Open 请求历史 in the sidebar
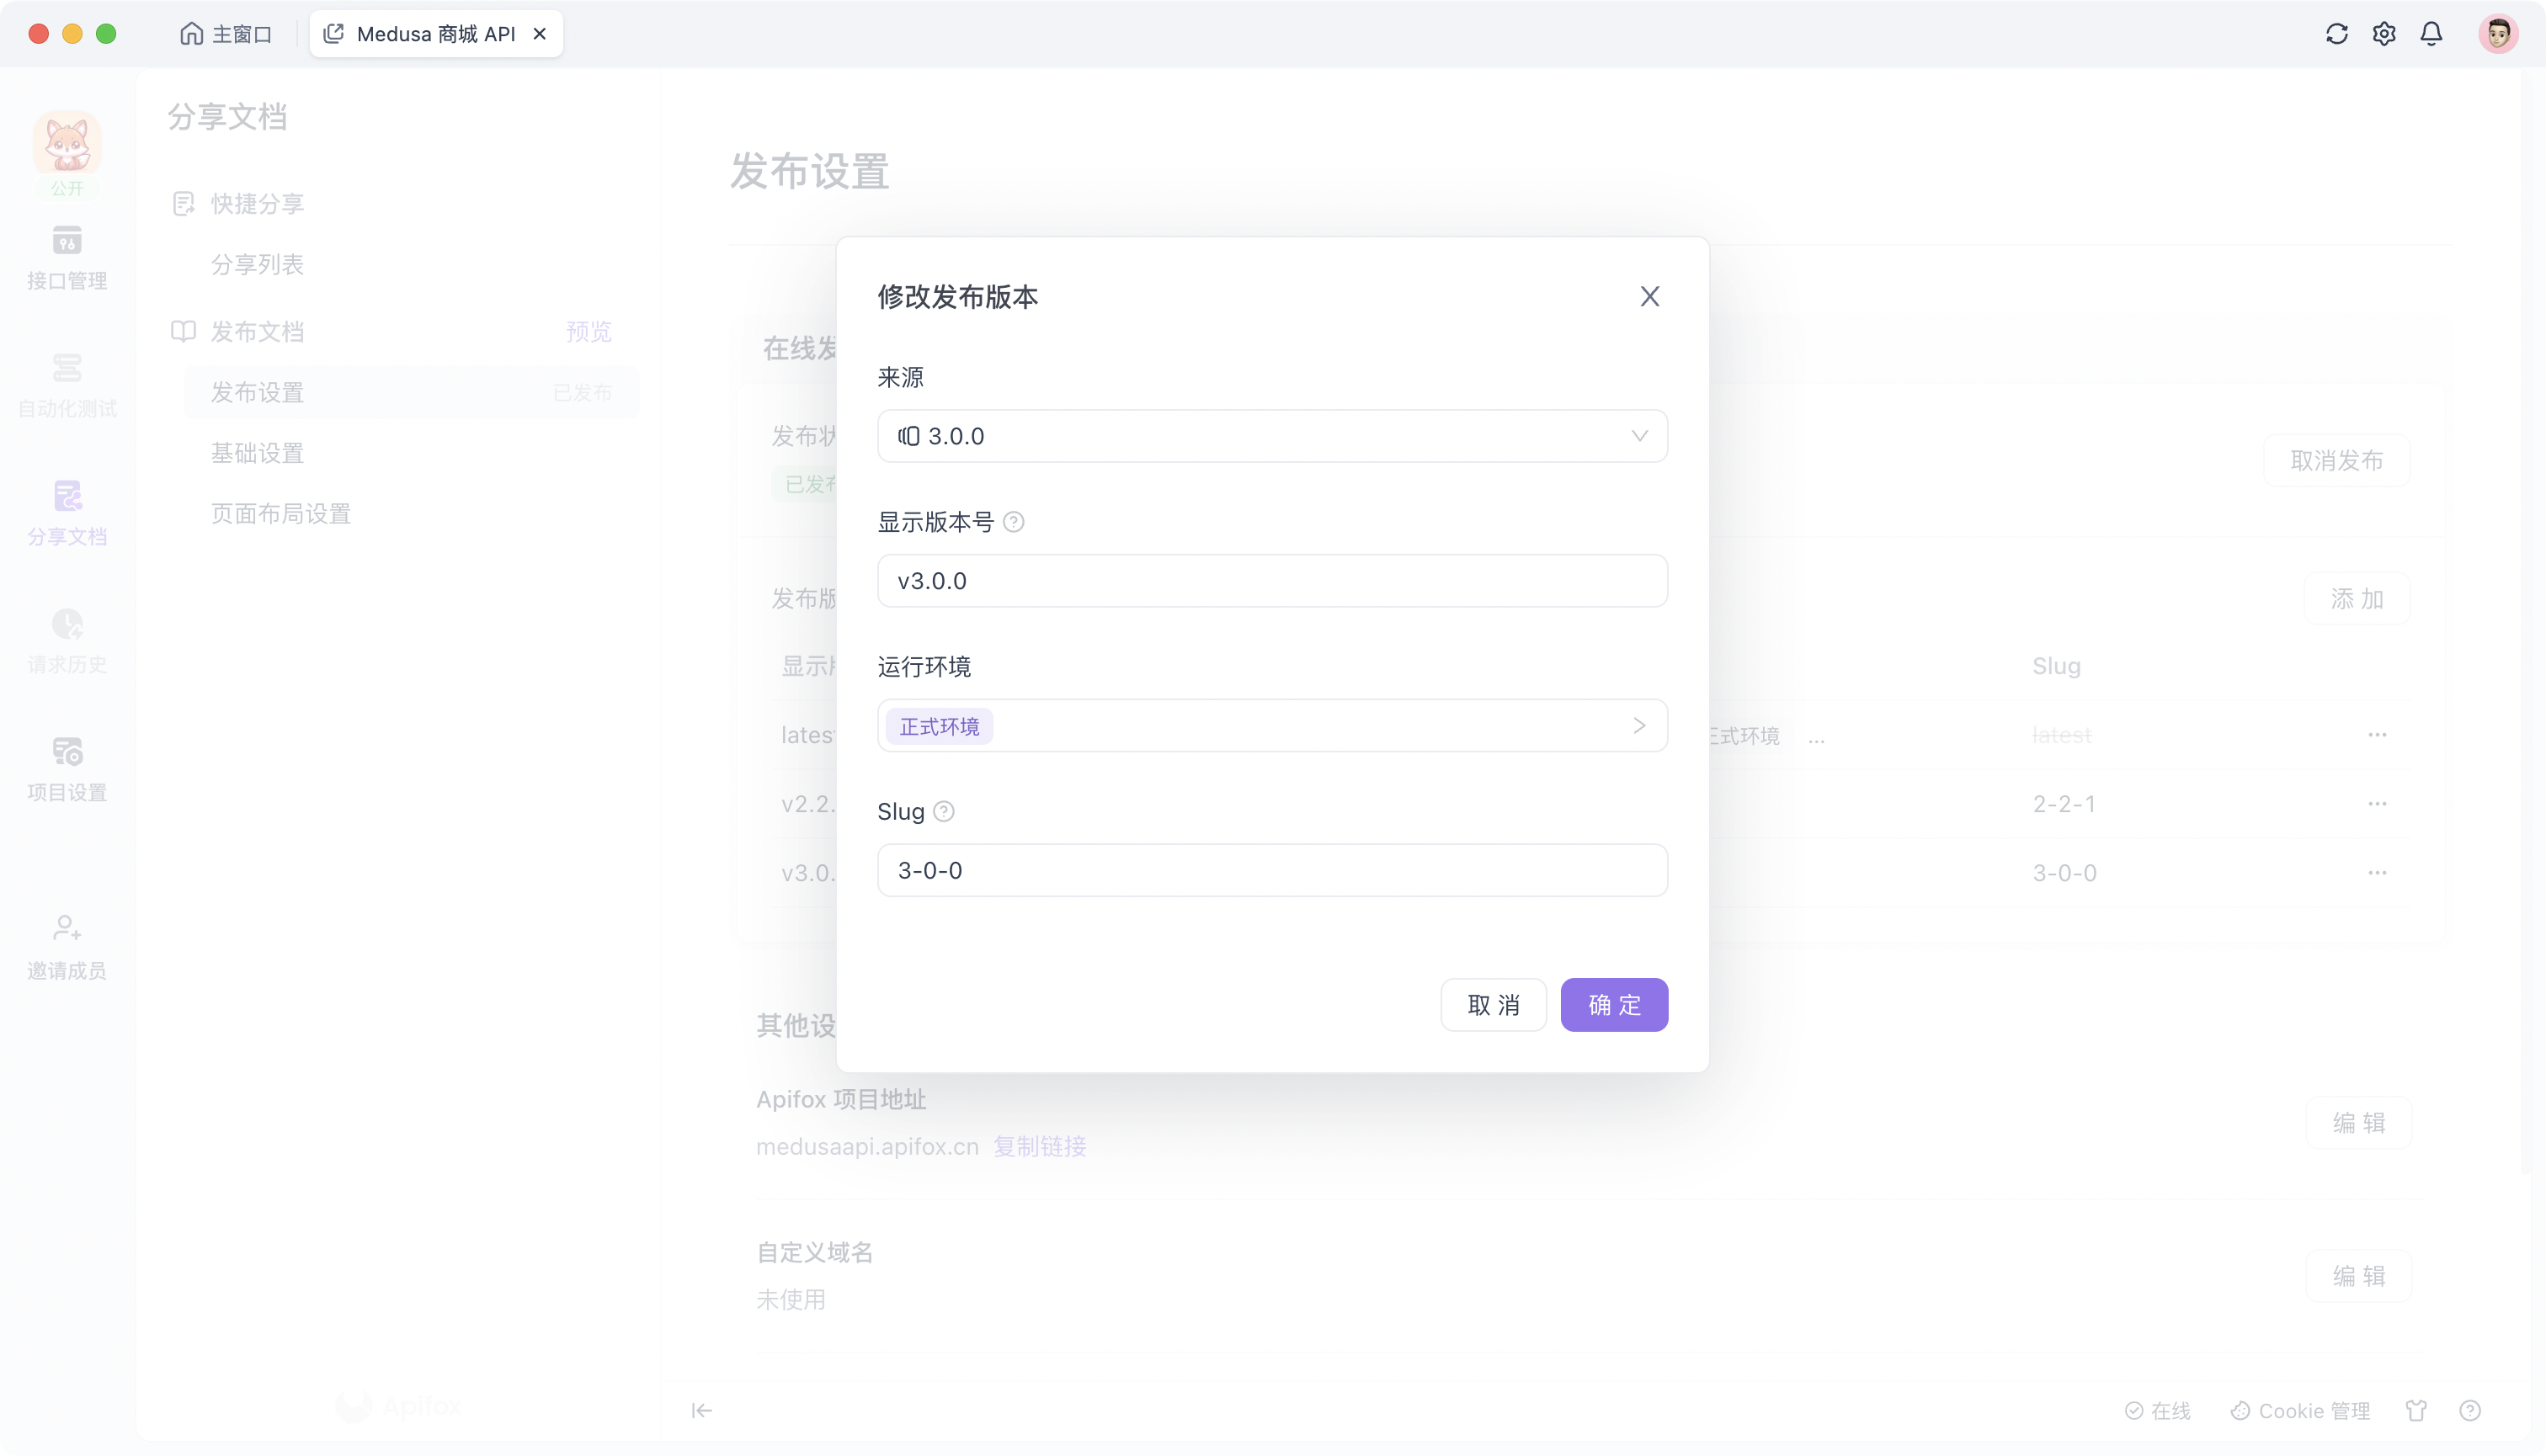 [66, 640]
